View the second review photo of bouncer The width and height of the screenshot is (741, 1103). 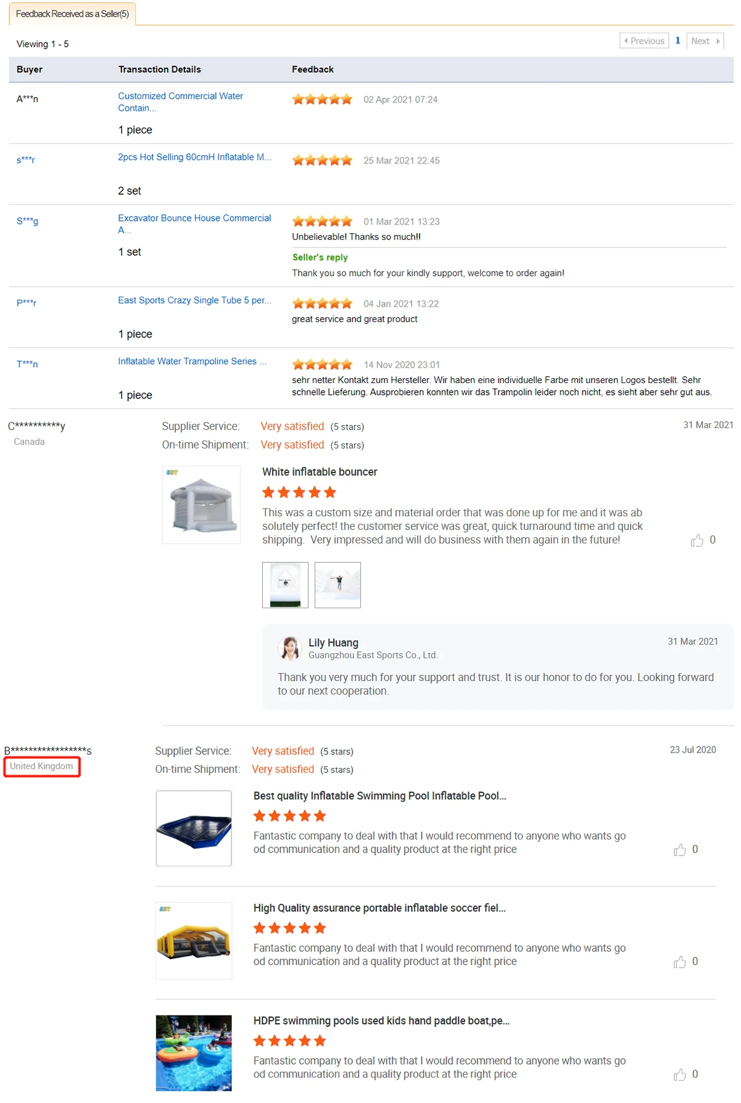click(337, 585)
